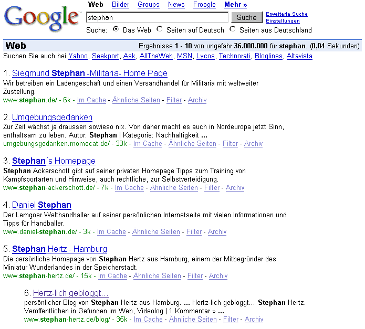Open 'Erweiterte Suche' link
The width and height of the screenshot is (365, 329).
(286, 14)
